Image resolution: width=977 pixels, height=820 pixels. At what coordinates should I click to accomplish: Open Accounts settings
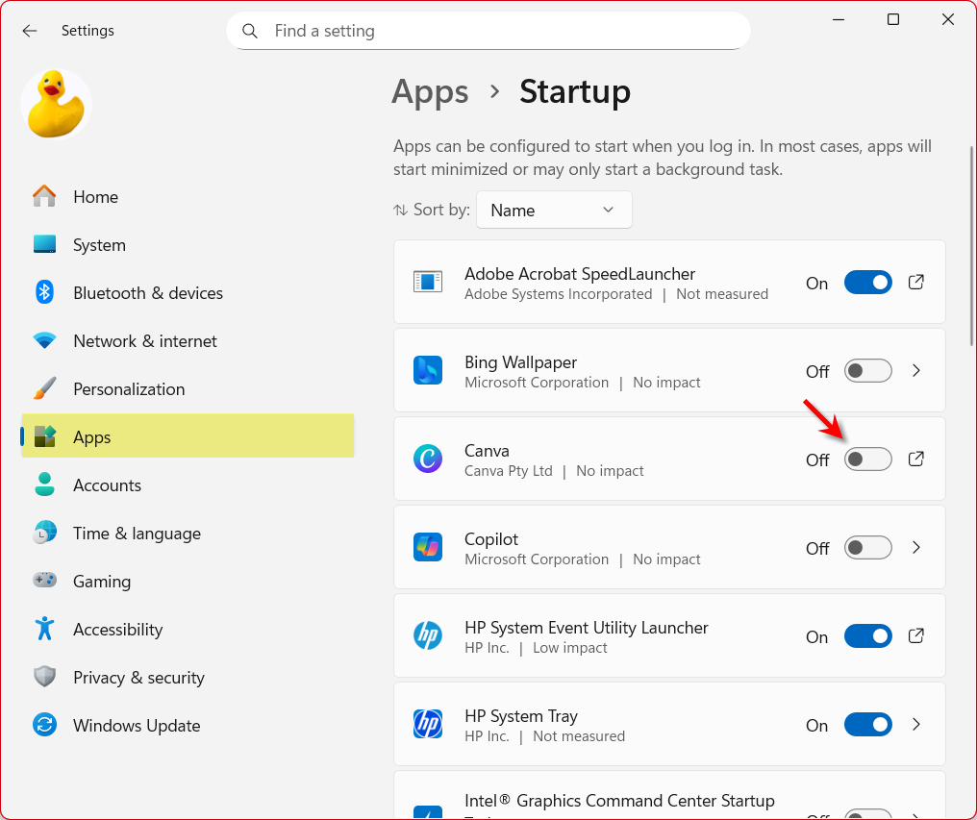coord(188,485)
